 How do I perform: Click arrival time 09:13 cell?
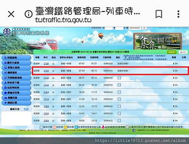(x=94, y=78)
